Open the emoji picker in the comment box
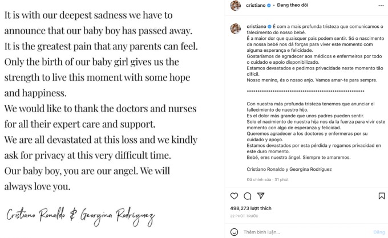This screenshot has width=388, height=238. click(234, 232)
